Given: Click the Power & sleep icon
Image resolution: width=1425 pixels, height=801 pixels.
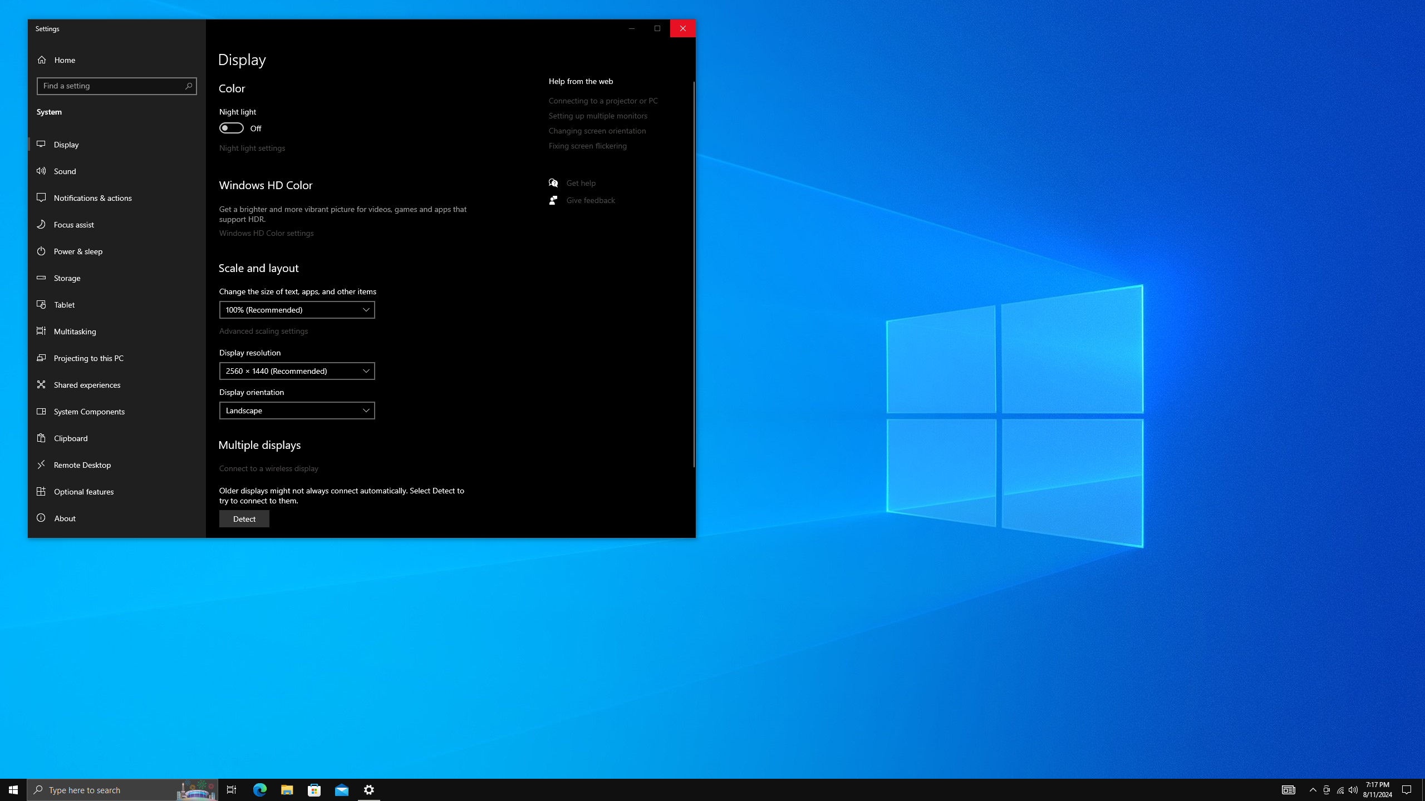Looking at the screenshot, I should [41, 251].
